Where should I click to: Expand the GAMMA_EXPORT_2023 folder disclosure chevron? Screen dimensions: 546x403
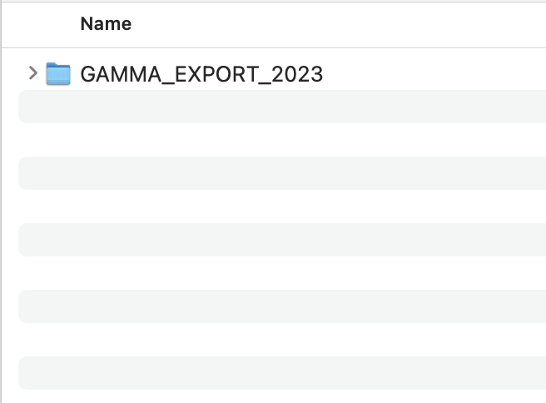(x=32, y=73)
